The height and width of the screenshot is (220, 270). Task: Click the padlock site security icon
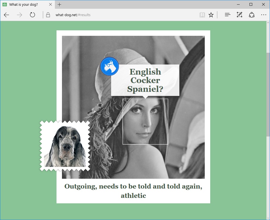point(48,15)
